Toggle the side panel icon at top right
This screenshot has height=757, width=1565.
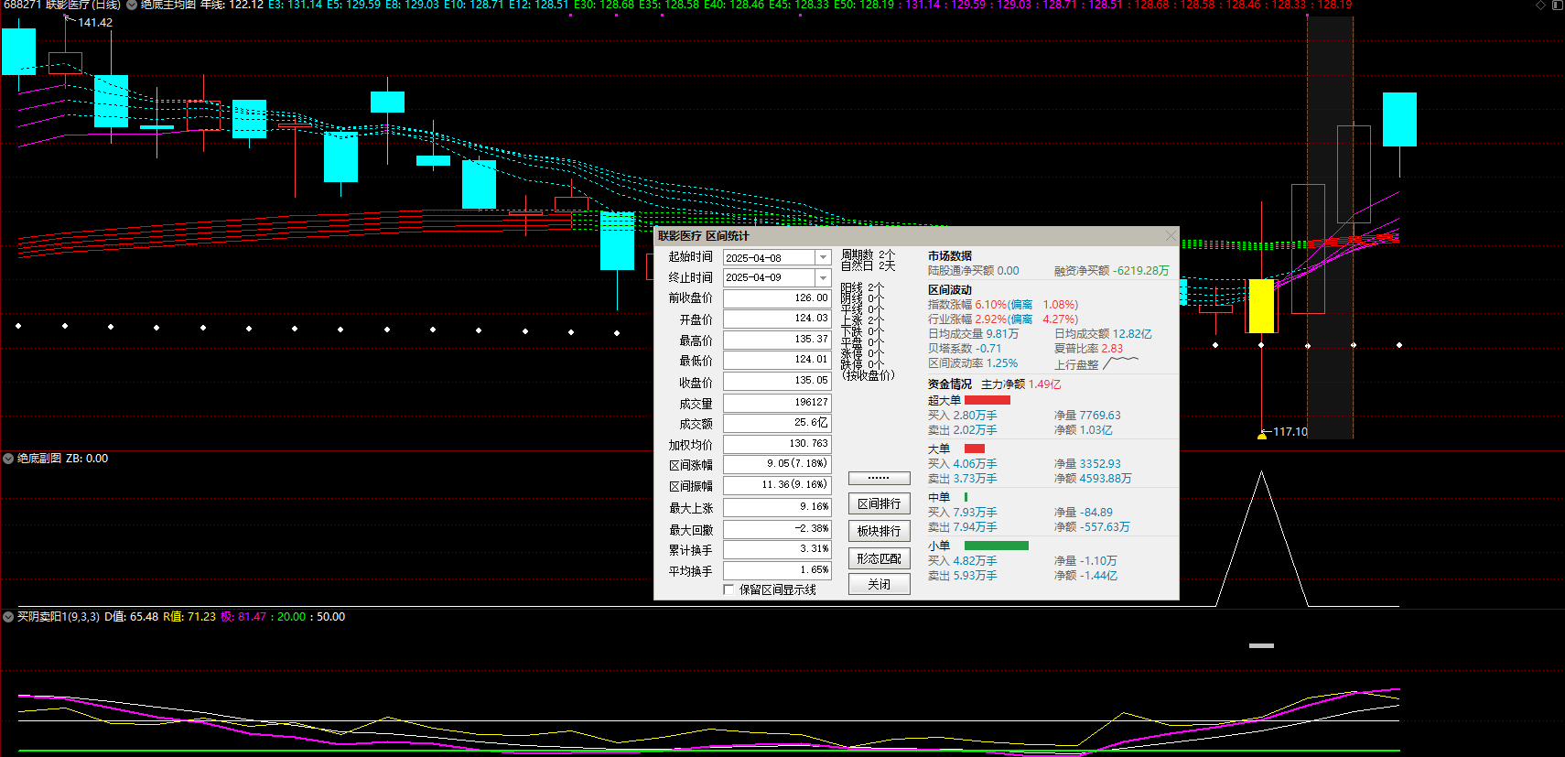[1557, 5]
